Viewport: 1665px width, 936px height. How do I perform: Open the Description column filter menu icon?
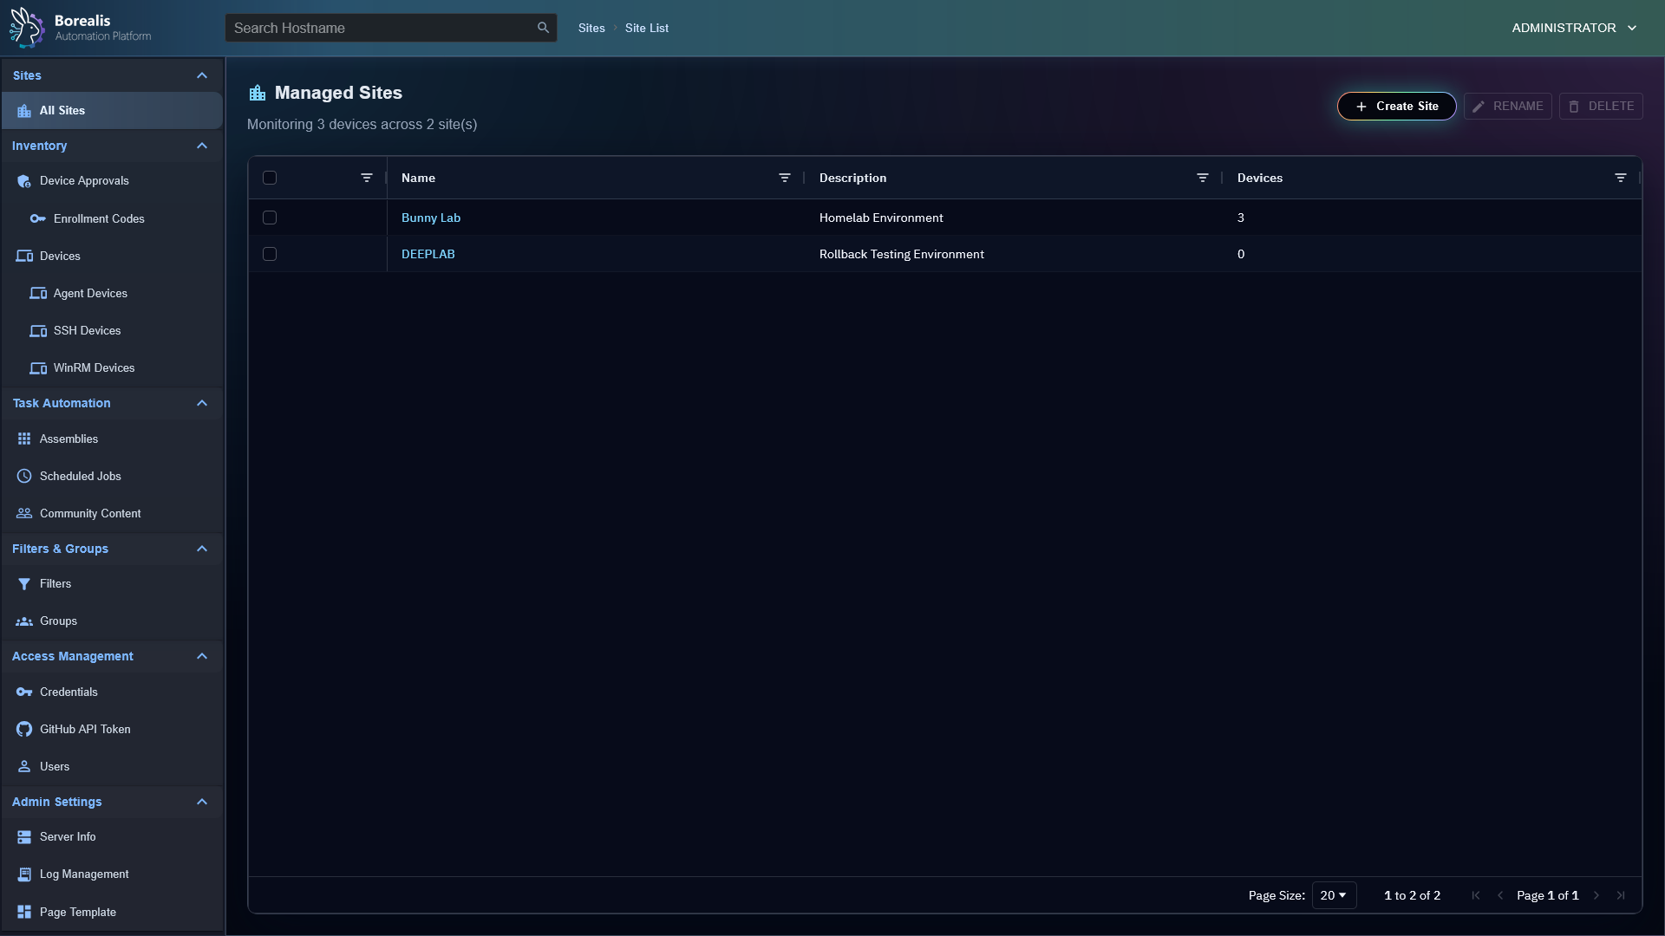[1202, 178]
